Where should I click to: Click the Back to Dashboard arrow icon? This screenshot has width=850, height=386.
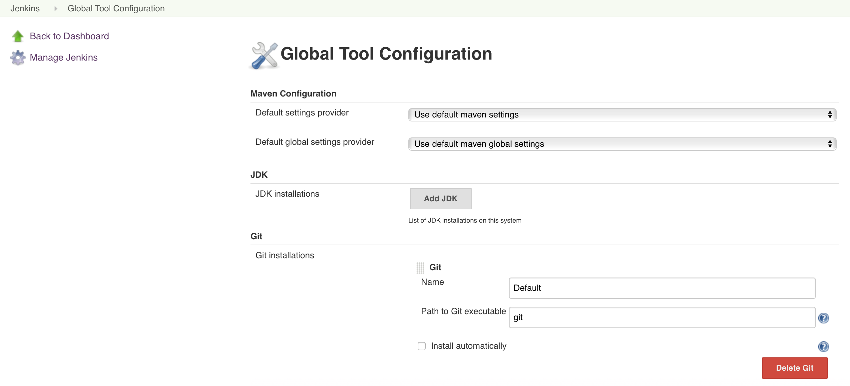click(17, 36)
